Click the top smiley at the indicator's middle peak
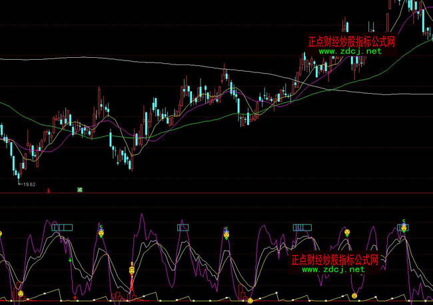This screenshot has width=433, height=305. 226,234
